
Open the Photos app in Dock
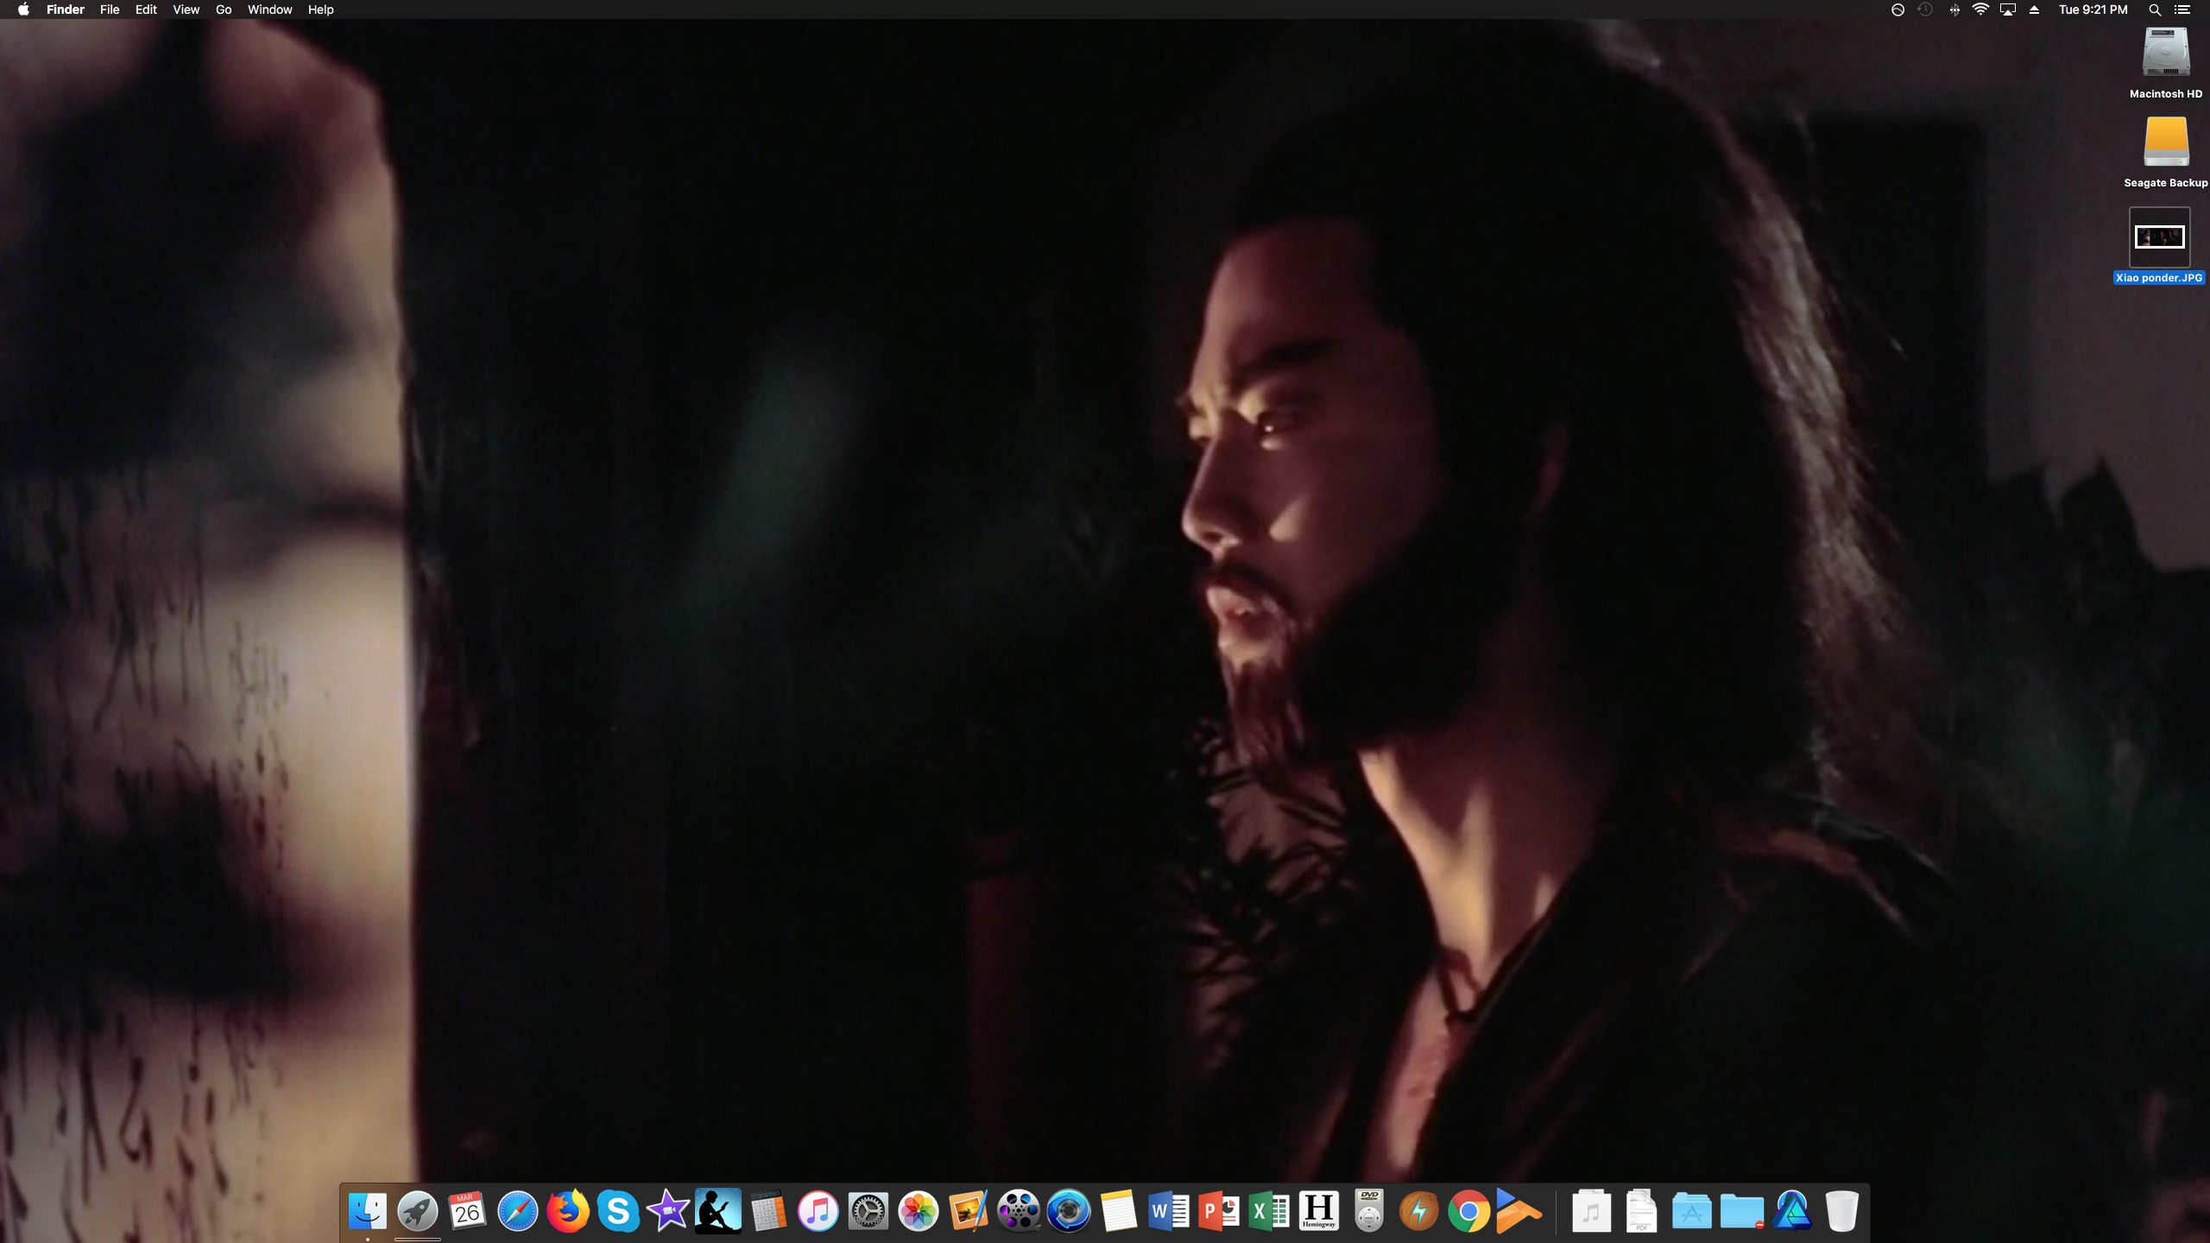[918, 1211]
